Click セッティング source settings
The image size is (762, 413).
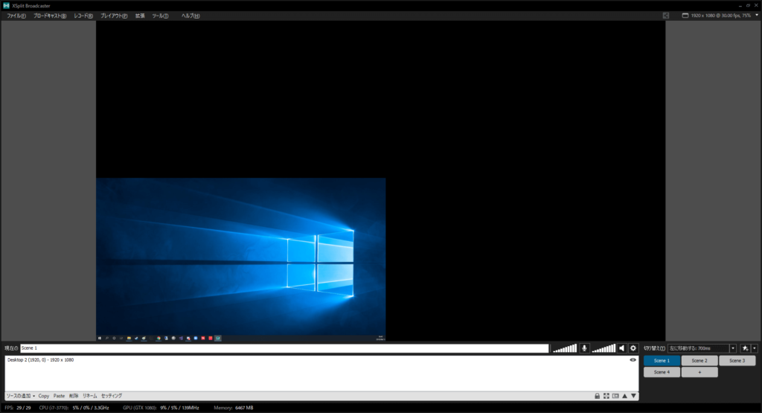pos(112,396)
